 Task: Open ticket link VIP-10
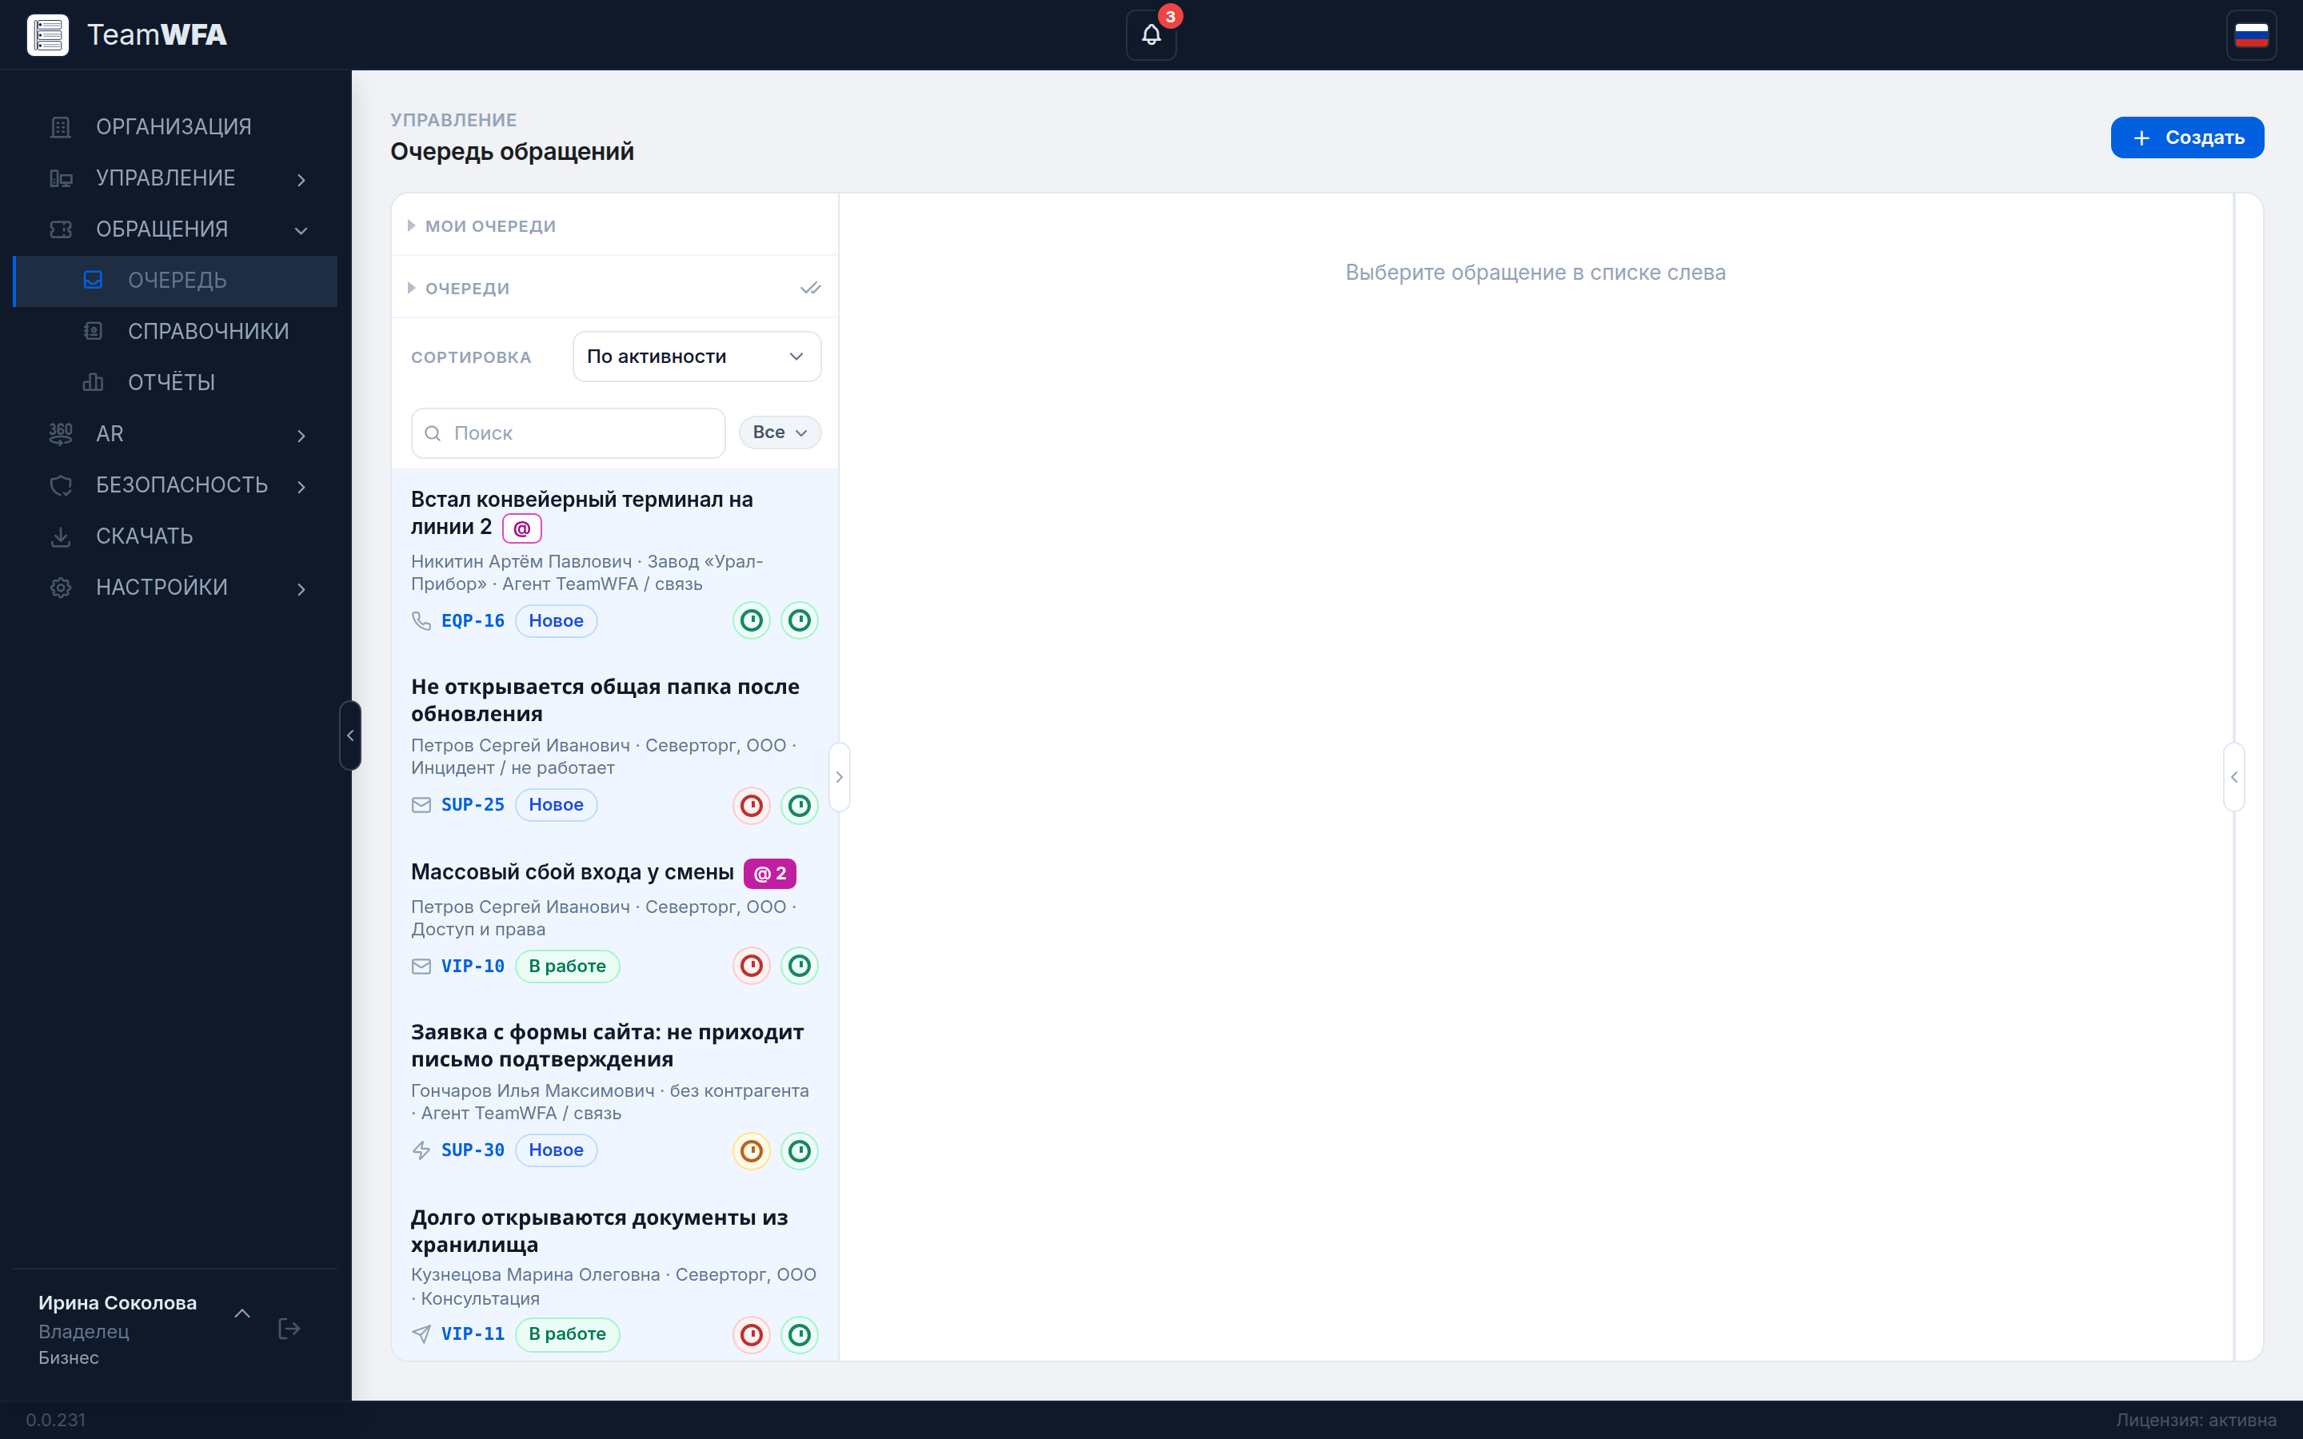(473, 966)
